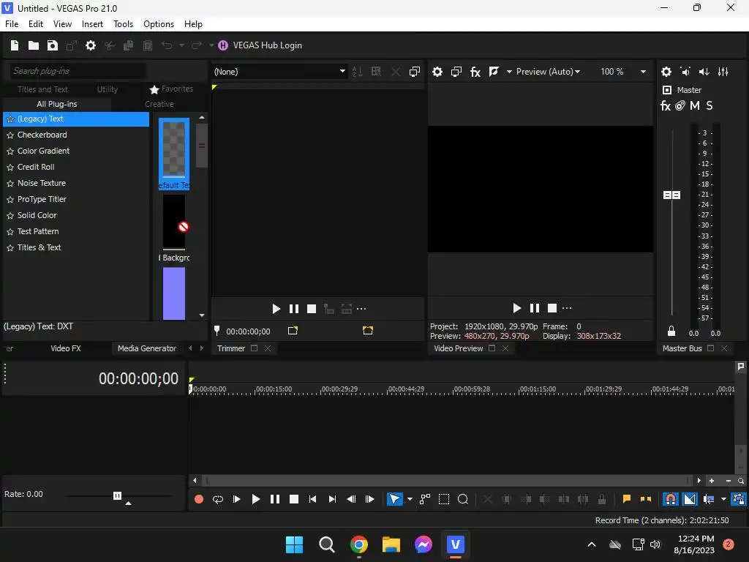Screen dimensions: 749x562
Task: Toggle Enable Snapping magnet icon
Action: 671,499
